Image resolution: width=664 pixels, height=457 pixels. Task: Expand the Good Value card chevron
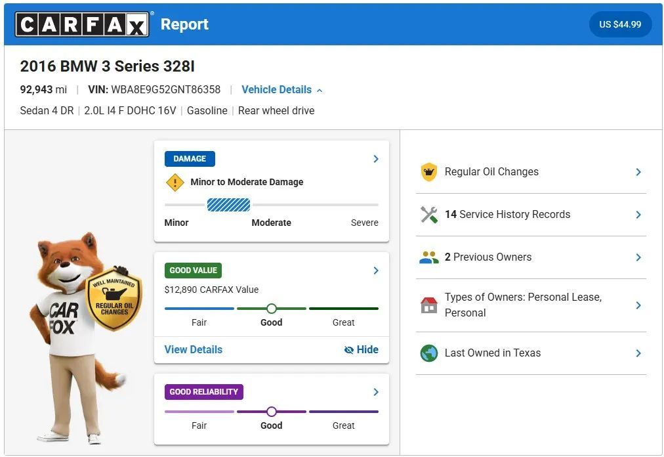(x=375, y=271)
